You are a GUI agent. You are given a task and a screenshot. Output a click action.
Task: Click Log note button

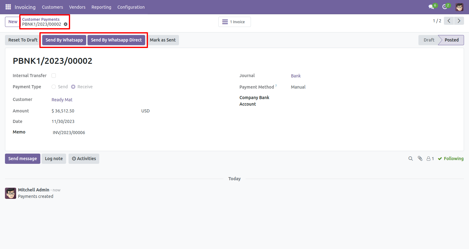pos(54,159)
